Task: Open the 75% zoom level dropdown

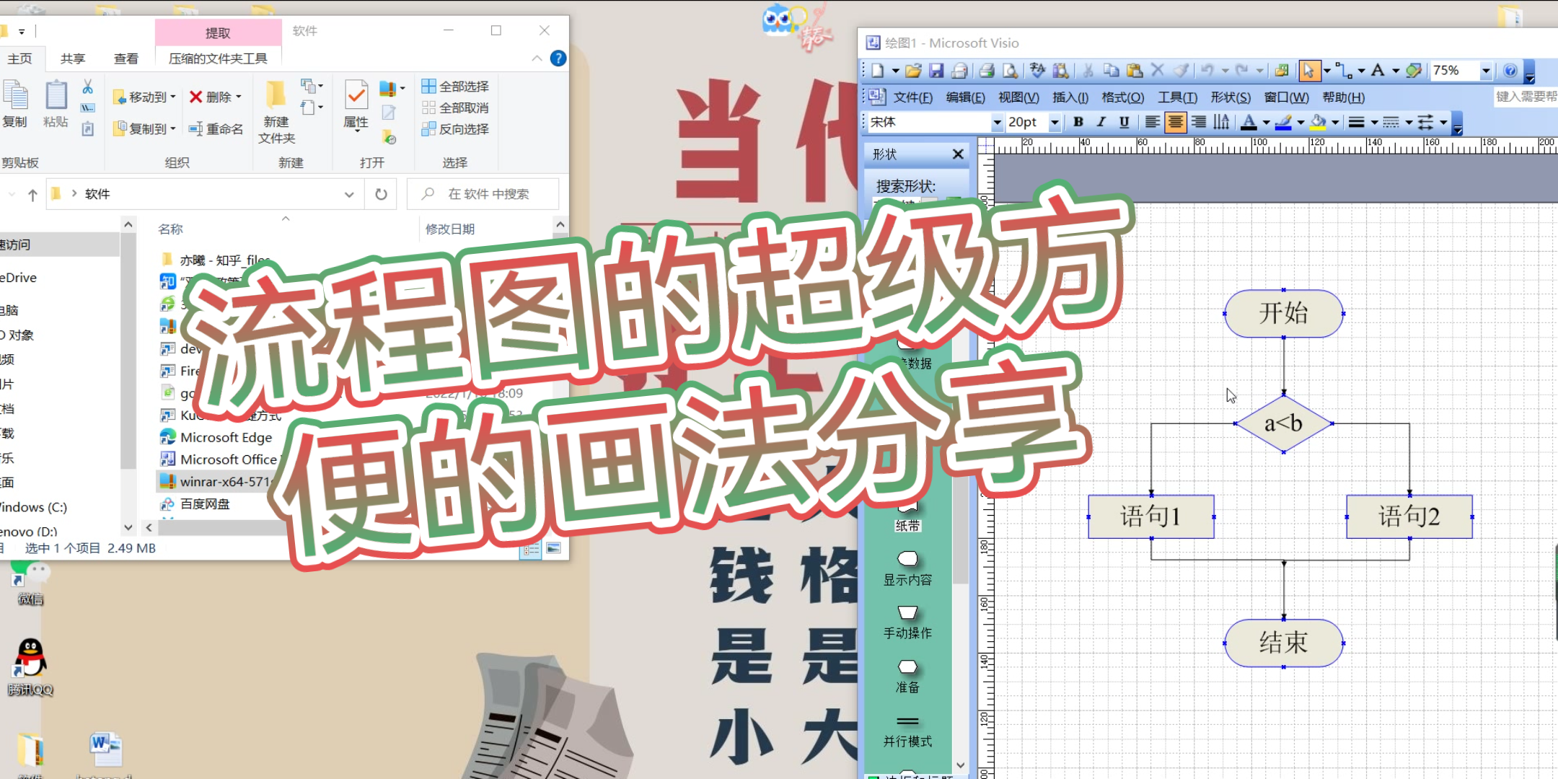Action: pos(1486,71)
